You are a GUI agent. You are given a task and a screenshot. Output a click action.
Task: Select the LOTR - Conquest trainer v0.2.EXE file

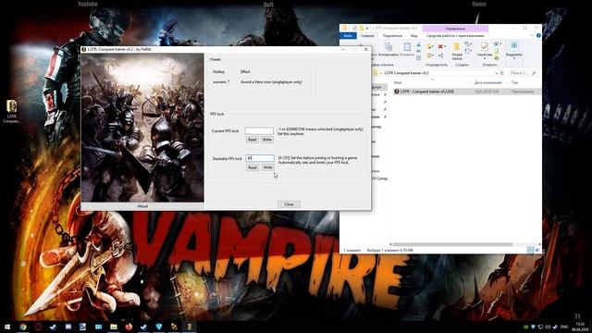coord(466,92)
